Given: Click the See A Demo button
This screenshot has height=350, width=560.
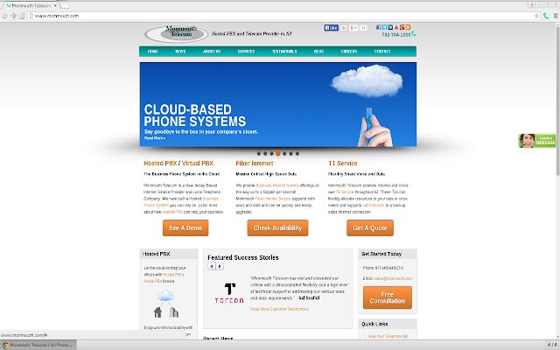Looking at the screenshot, I should (x=185, y=227).
